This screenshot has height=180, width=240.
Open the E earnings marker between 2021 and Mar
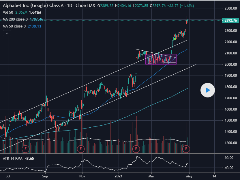point(136,149)
